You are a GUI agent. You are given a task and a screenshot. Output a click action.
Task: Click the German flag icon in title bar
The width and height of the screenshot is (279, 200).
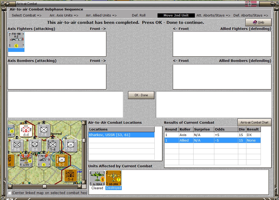point(251,4)
